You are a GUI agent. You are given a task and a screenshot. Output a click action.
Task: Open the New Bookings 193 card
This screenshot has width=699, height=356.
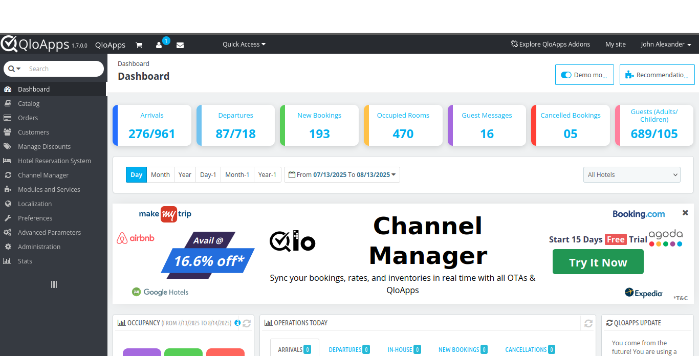[319, 125]
